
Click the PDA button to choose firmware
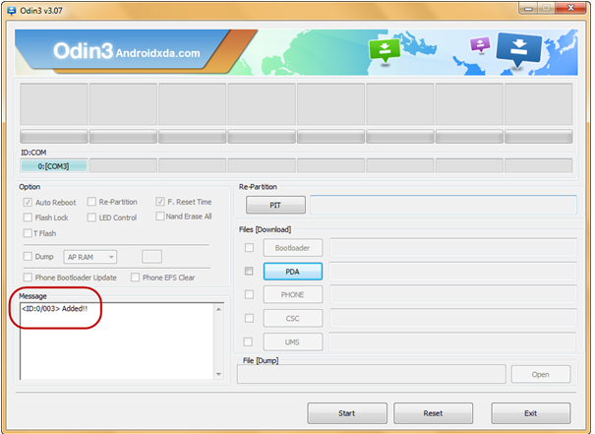pyautogui.click(x=293, y=272)
